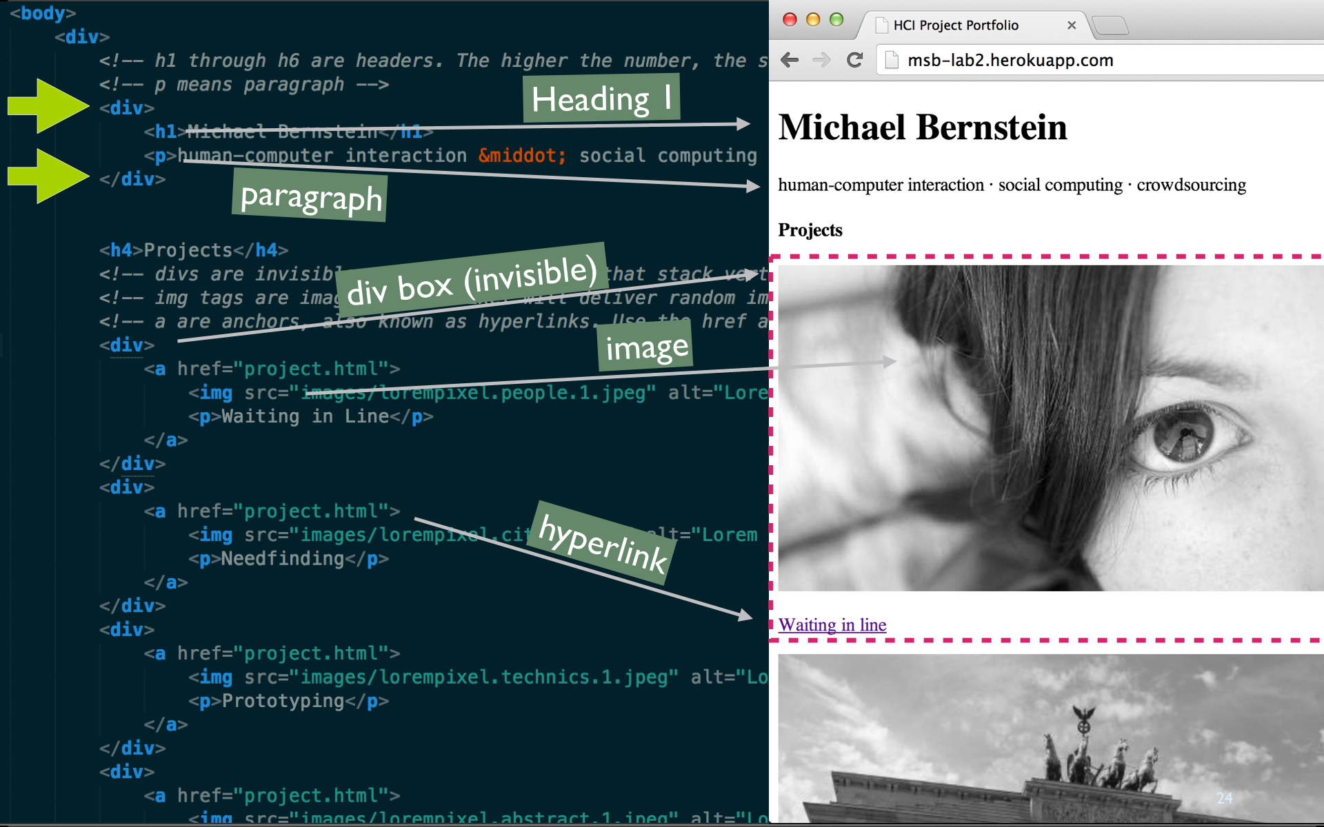
Task: Open the Waiting in line hyperlink
Action: [x=832, y=624]
